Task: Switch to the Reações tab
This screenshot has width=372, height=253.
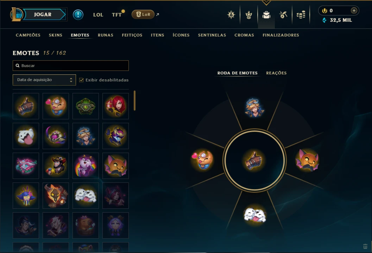Action: [x=276, y=73]
